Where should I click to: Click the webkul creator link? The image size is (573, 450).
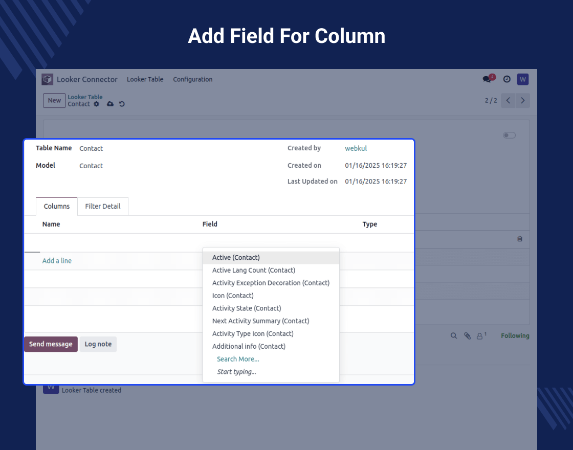[x=356, y=148]
